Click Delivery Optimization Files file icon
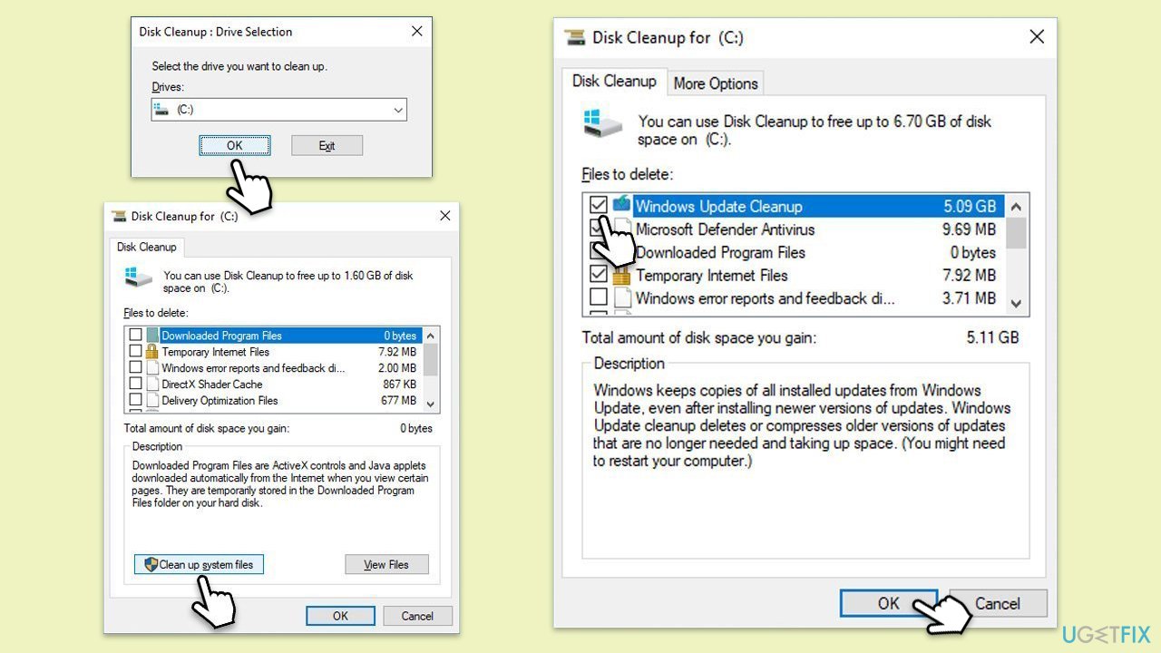The width and height of the screenshot is (1161, 653). pyautogui.click(x=152, y=401)
